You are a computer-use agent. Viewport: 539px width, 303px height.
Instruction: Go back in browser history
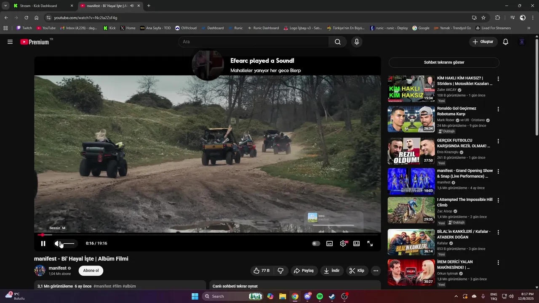click(6, 18)
